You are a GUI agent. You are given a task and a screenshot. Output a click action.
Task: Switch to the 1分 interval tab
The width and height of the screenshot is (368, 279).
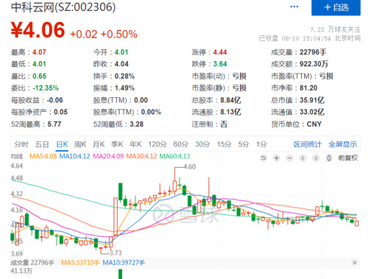[261, 144]
